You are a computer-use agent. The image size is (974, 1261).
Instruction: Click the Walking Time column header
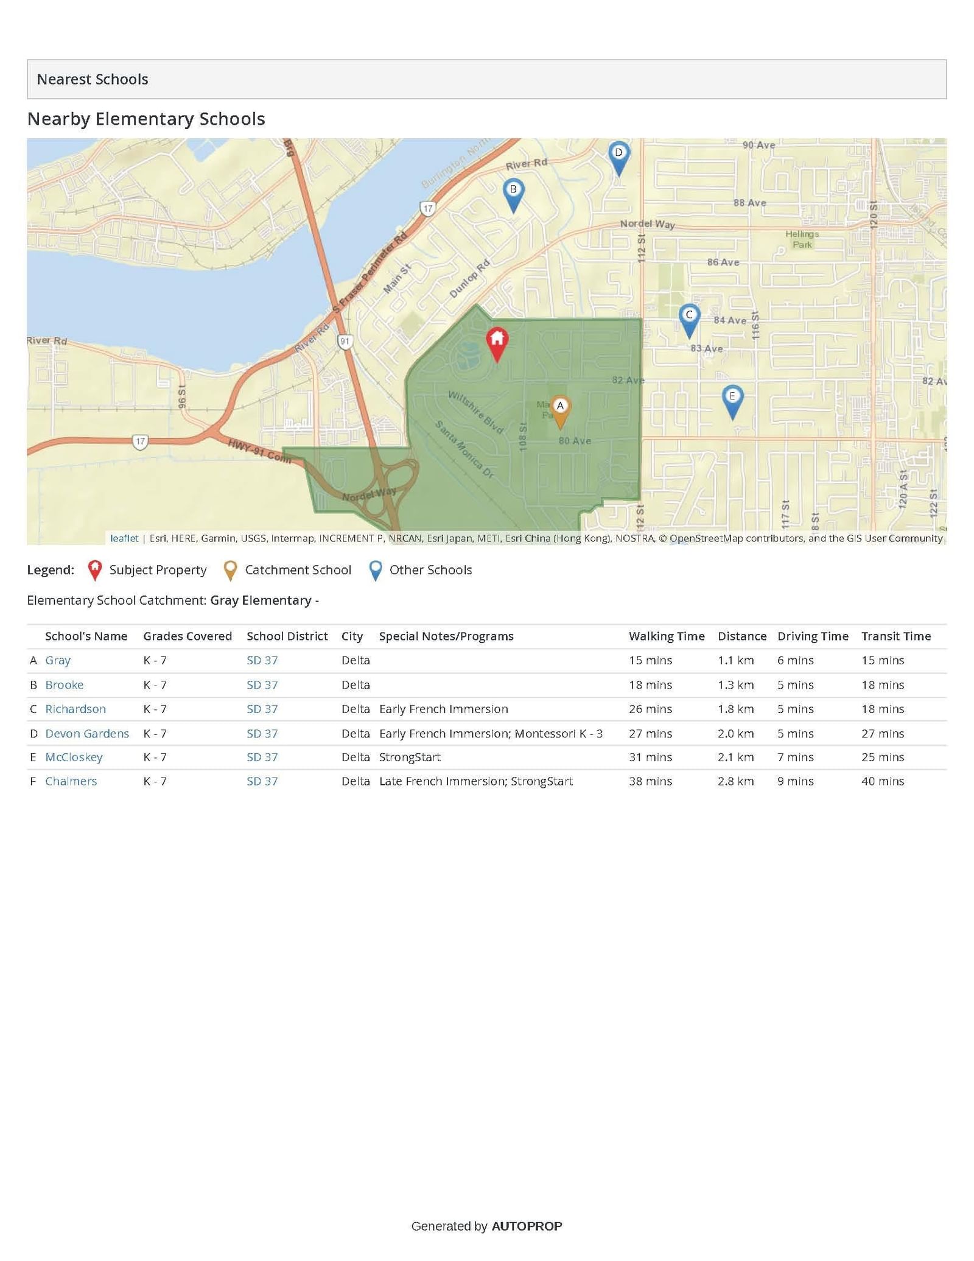[667, 636]
